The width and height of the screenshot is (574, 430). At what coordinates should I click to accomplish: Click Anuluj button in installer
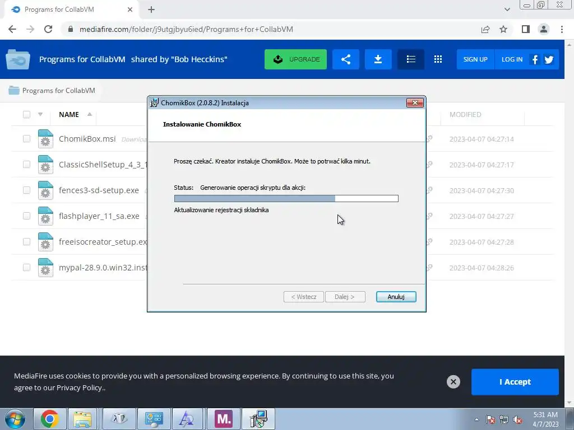click(x=396, y=297)
